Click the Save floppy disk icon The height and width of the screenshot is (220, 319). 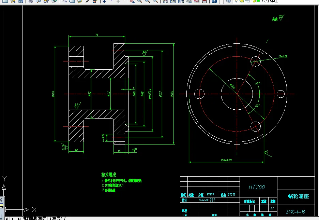click(21, 1)
